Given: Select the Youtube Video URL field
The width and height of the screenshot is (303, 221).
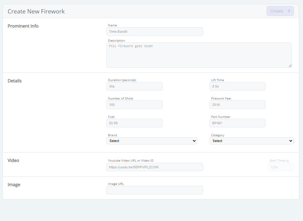Looking at the screenshot, I should 155,167.
